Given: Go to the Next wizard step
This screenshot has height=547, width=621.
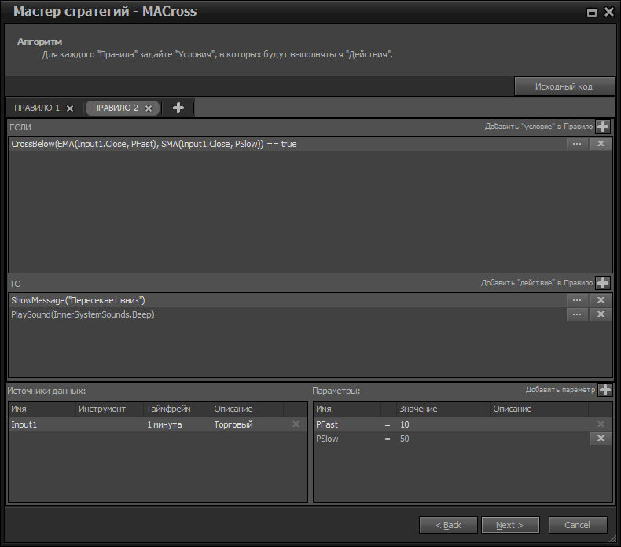Looking at the screenshot, I should pos(509,525).
